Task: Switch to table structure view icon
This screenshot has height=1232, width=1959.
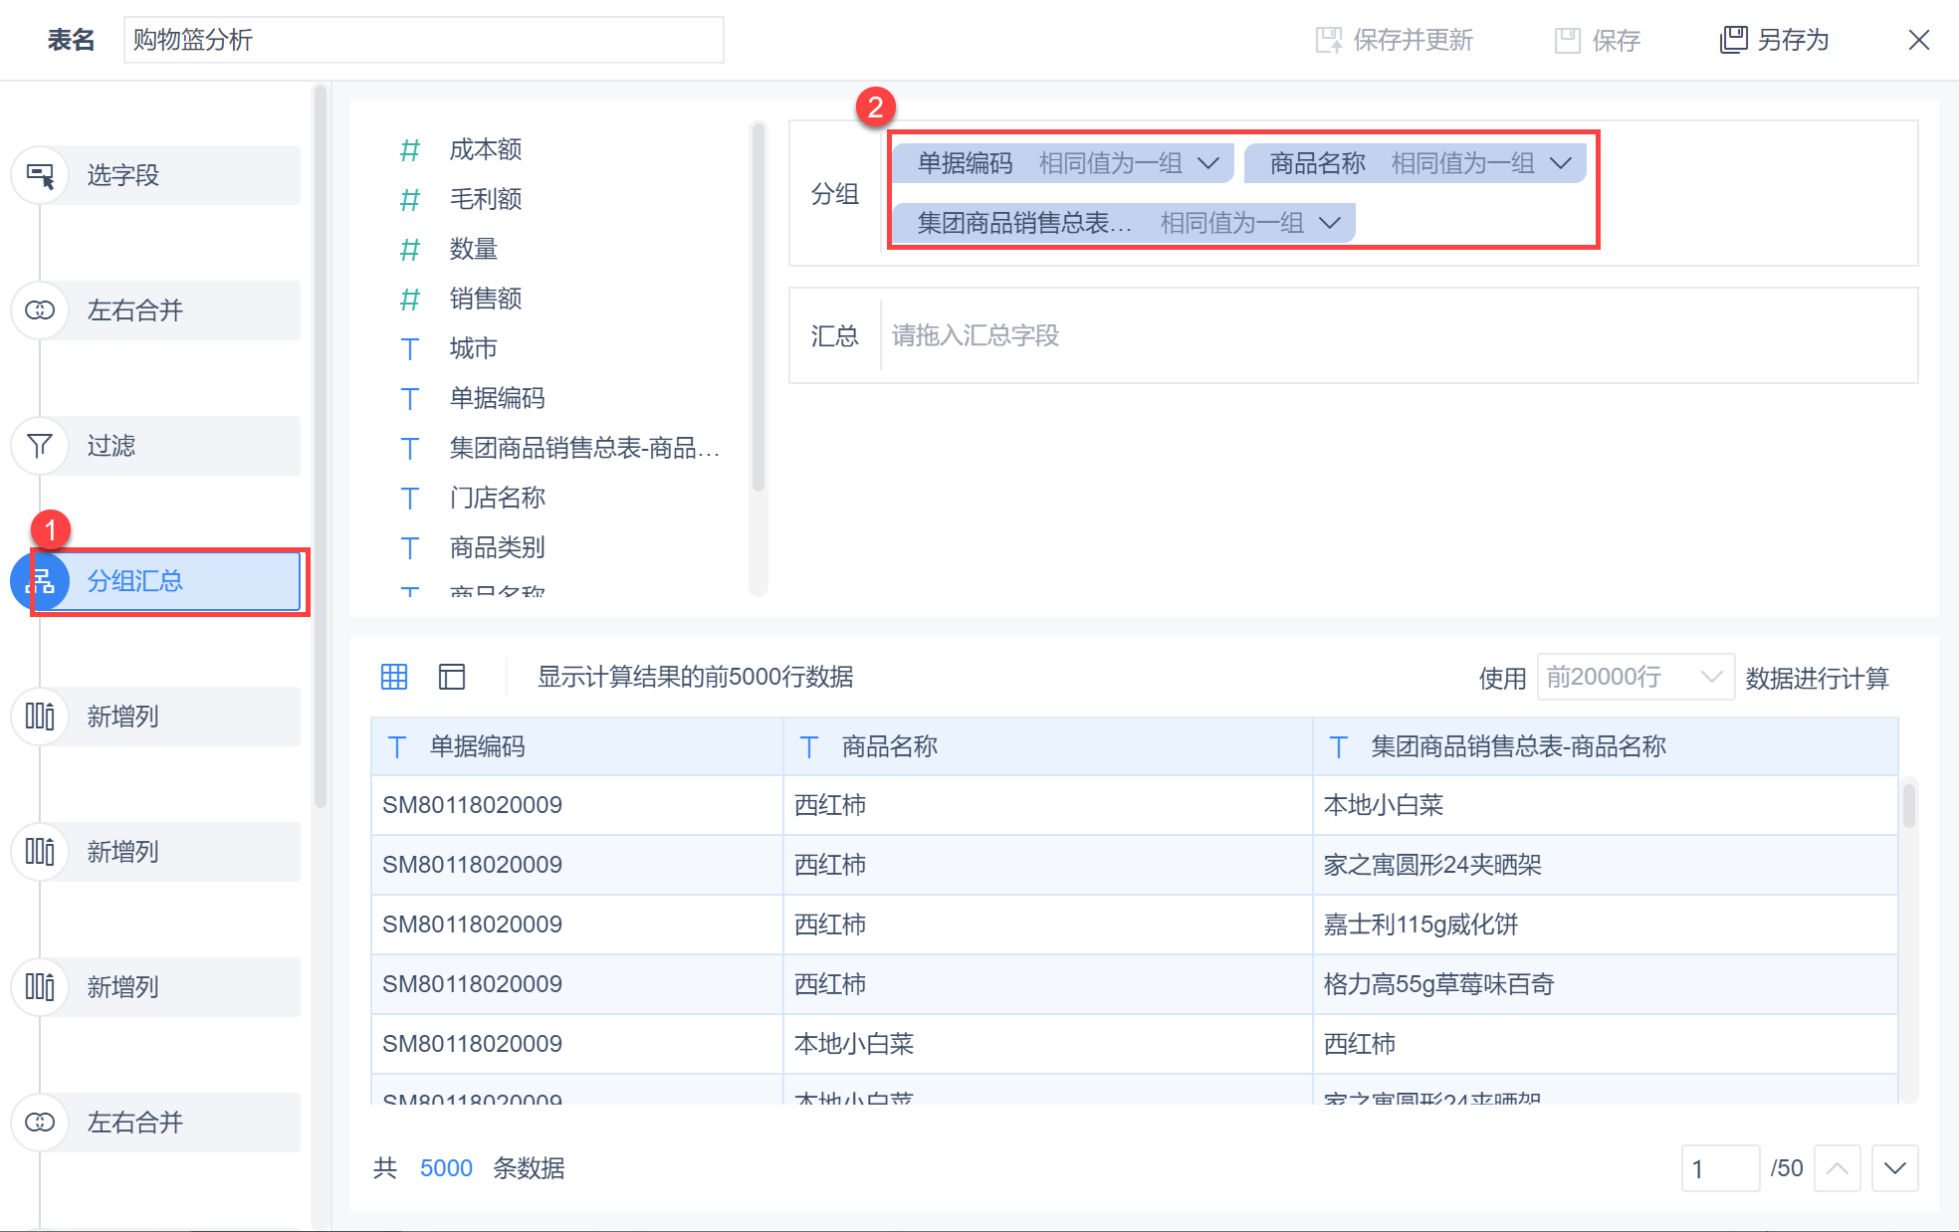Action: tap(452, 677)
